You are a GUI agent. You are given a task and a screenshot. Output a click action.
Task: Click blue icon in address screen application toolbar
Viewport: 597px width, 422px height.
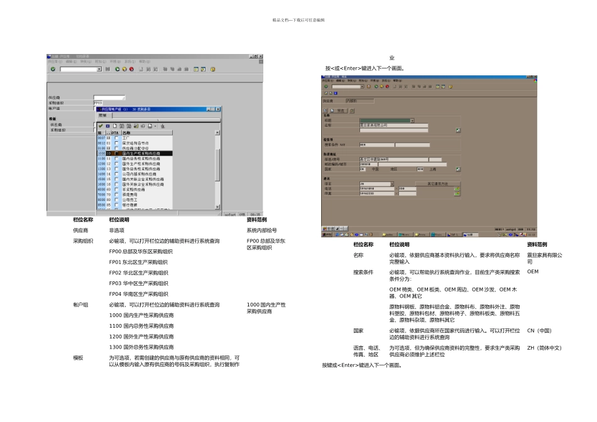pyautogui.click(x=336, y=93)
